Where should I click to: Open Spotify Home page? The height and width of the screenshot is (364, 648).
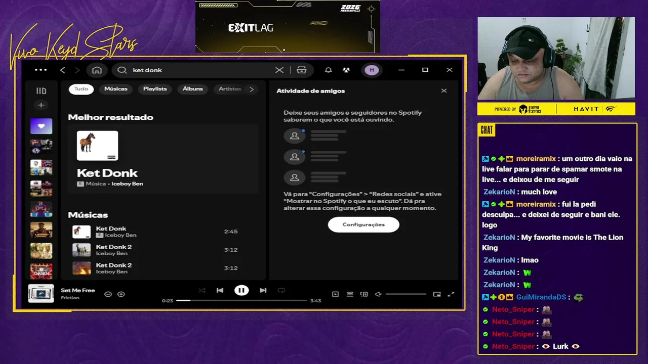[97, 70]
